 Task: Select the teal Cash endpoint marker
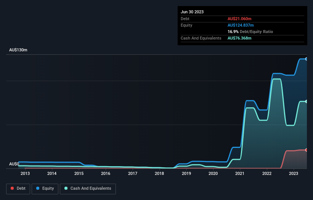307,102
